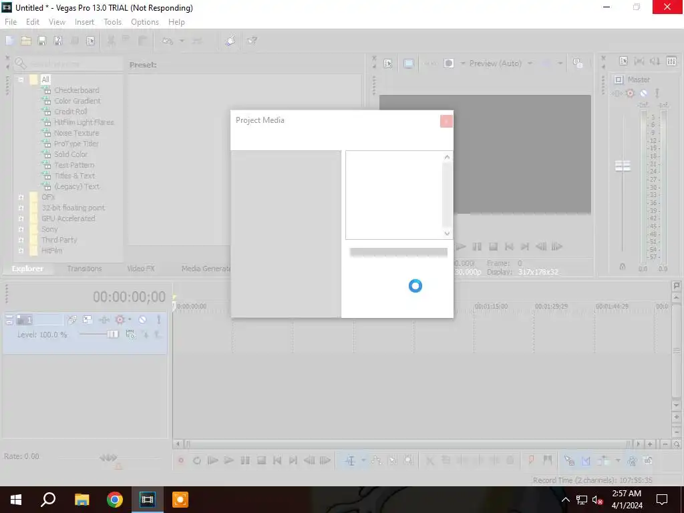684x513 pixels.
Task: Click the Master volume fader handle
Action: coord(623,166)
